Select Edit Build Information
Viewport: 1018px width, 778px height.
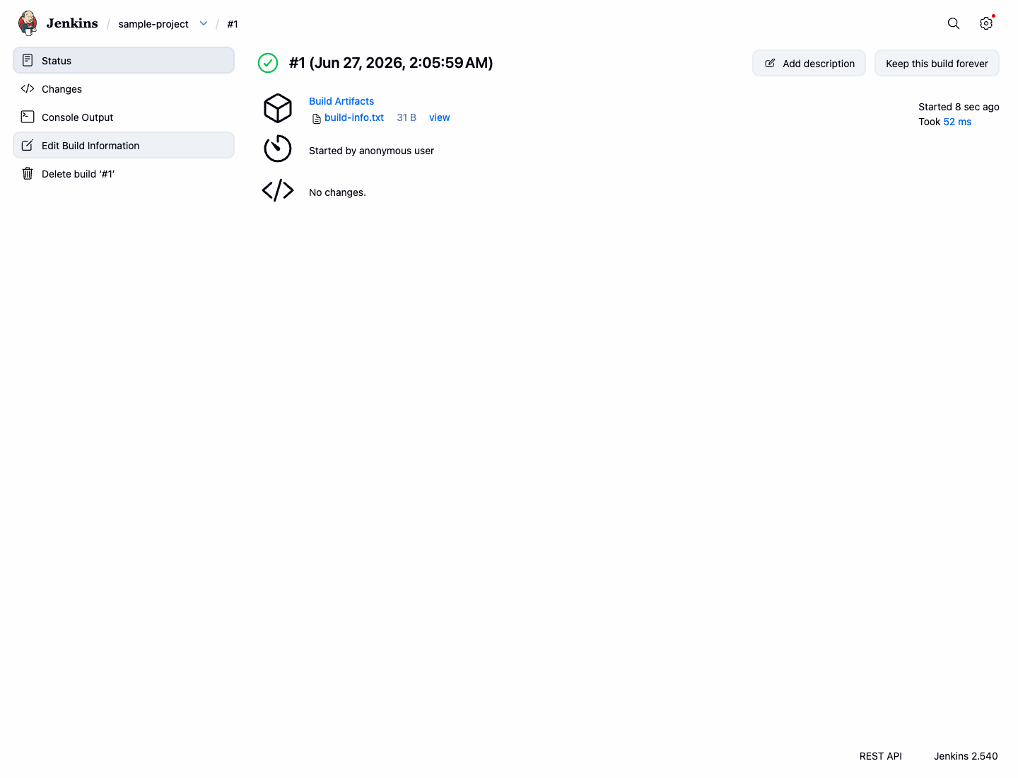pos(124,145)
